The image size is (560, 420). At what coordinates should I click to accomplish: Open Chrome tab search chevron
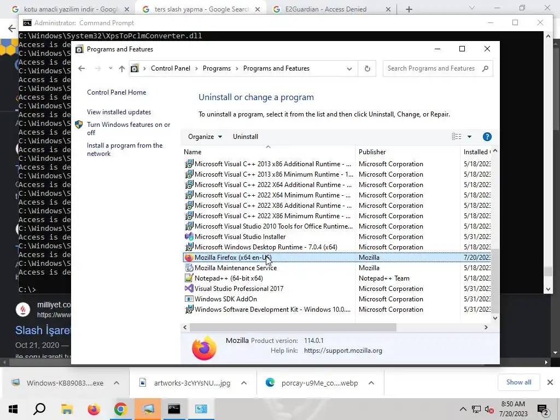tap(472, 8)
